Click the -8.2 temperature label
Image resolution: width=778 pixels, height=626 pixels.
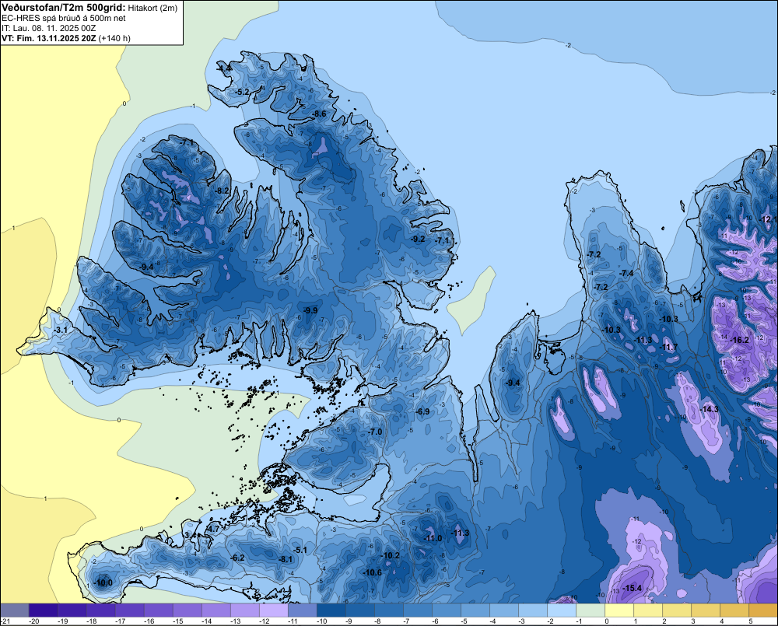tap(222, 191)
